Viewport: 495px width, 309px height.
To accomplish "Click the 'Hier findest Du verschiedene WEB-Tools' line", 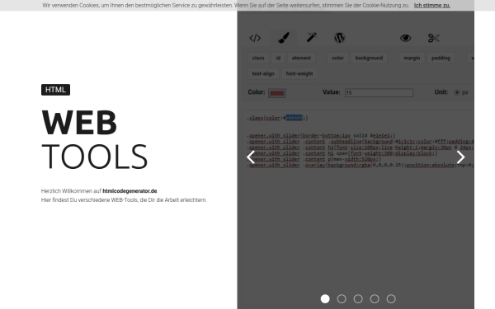I will (124, 200).
